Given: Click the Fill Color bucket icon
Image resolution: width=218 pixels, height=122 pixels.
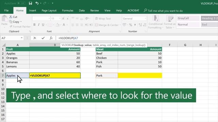Looking at the screenshot, I should click(x=58, y=25).
